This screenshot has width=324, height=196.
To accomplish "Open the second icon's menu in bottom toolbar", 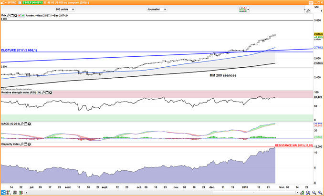I will (8, 193).
